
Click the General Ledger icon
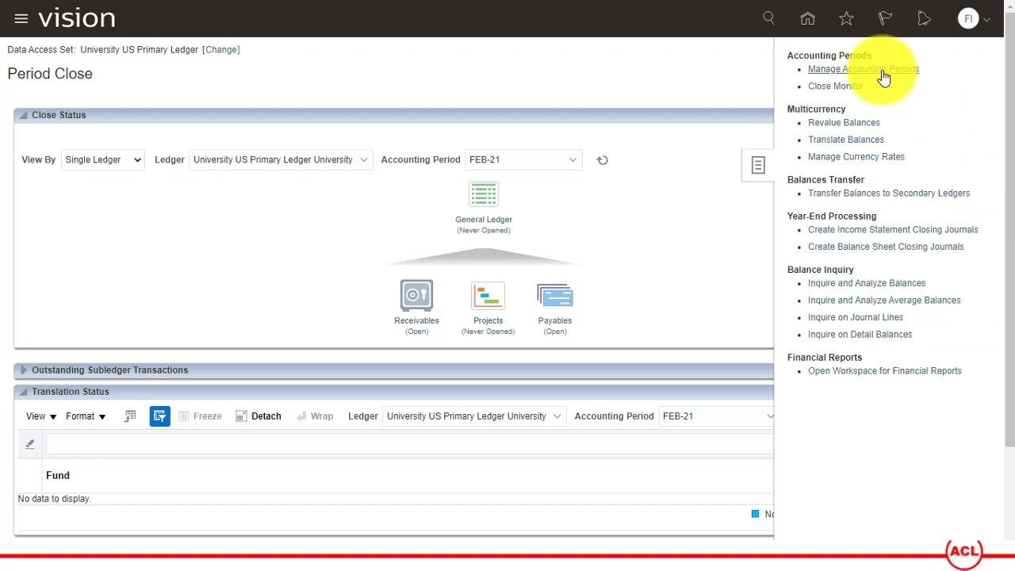tap(483, 194)
